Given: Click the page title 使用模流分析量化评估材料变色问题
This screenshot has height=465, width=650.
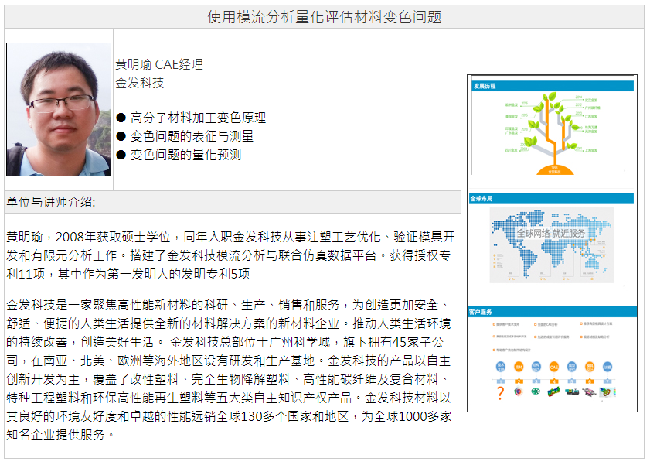Looking at the screenshot, I should tap(325, 17).
